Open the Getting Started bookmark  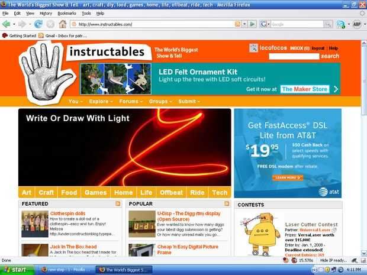(19, 35)
